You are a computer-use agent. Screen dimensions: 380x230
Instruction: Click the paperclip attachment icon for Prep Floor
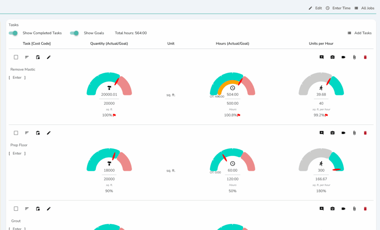(x=354, y=133)
